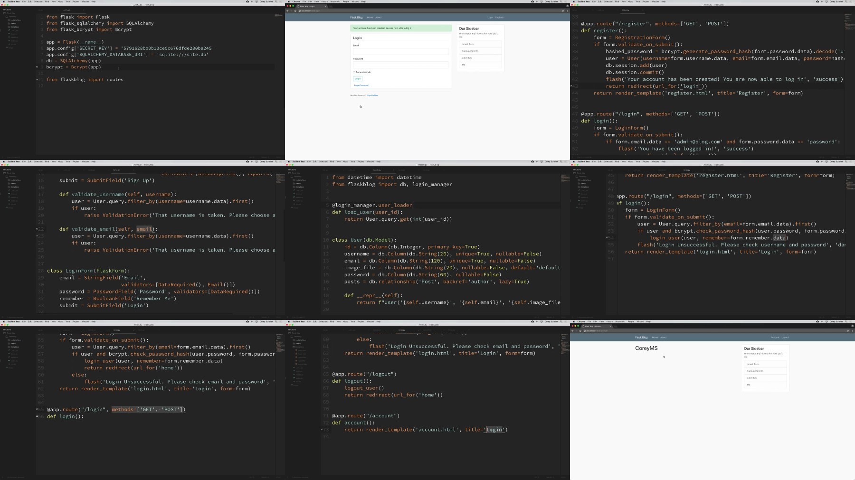This screenshot has width=855, height=480.
Task: Click into the Password input field
Action: (x=401, y=65)
